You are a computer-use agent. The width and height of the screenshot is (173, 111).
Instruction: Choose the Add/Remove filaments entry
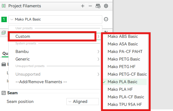point(41,82)
